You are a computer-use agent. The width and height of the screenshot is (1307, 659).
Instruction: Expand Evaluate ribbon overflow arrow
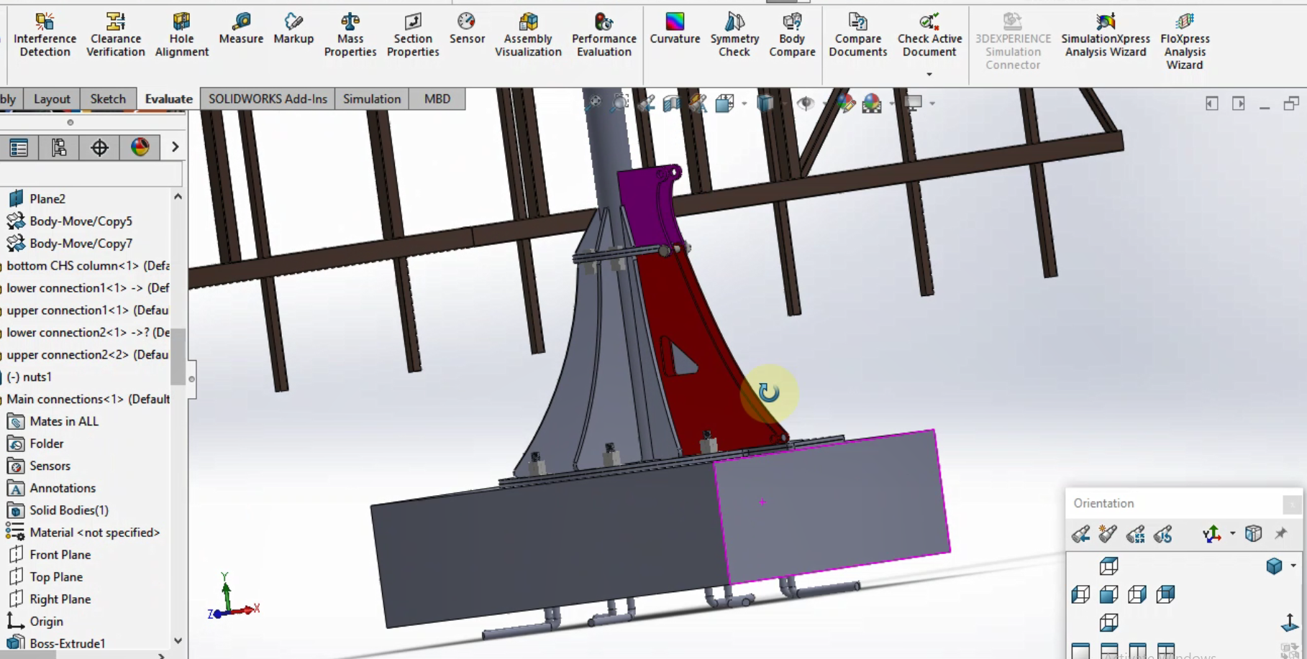click(x=929, y=75)
